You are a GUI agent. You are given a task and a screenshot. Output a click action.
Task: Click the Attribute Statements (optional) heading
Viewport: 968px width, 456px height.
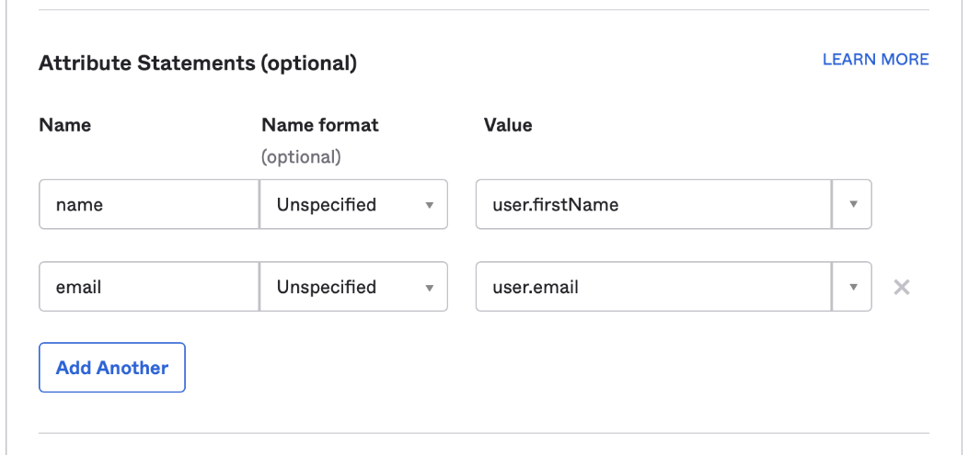[198, 63]
